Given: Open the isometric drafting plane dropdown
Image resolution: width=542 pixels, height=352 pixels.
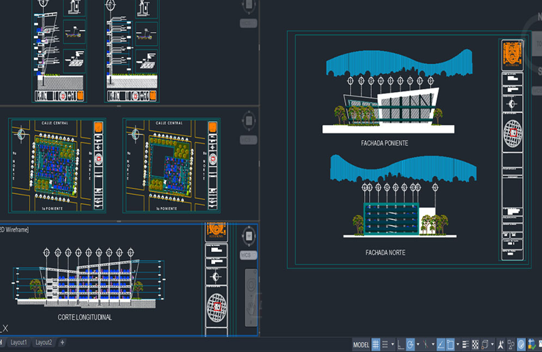Looking at the screenshot, I should [433, 345].
